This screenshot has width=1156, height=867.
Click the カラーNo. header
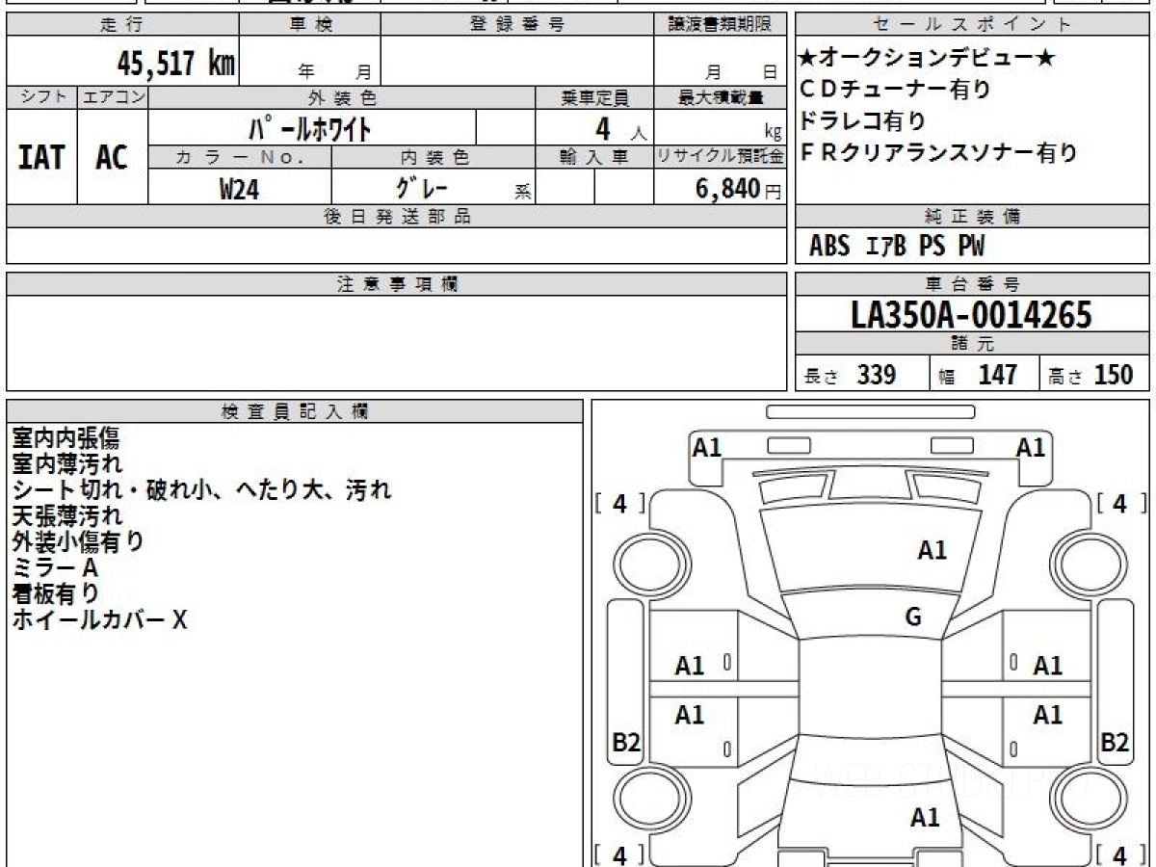(x=240, y=156)
